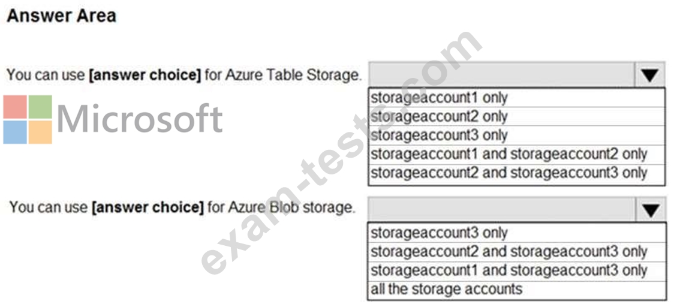Choose "storageaccount2 and storageaccount3 only" for Table Storage
Viewport: 680px width, 304px height.
point(509,173)
